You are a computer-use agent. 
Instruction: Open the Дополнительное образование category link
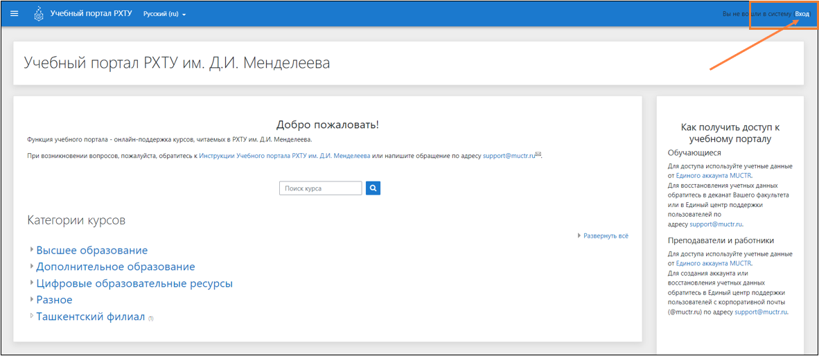click(116, 267)
